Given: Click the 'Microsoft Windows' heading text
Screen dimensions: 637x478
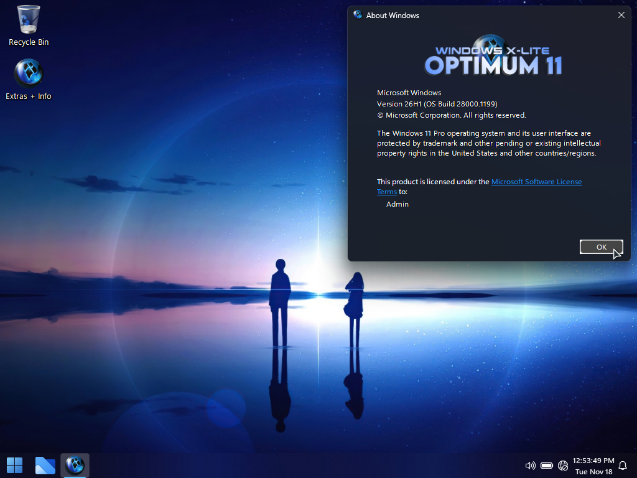Looking at the screenshot, I should pyautogui.click(x=409, y=93).
